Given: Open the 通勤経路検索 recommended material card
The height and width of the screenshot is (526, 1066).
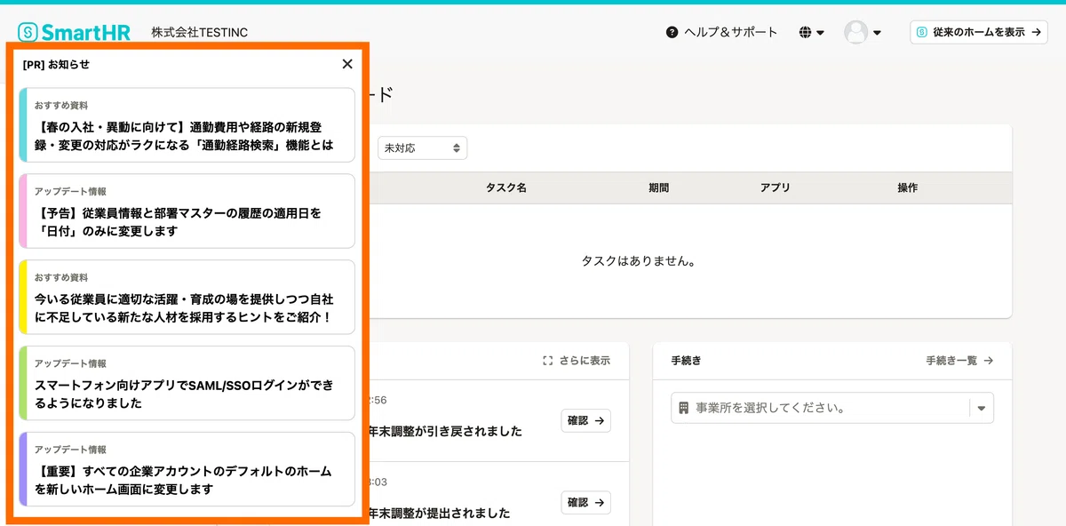Looking at the screenshot, I should 187,125.
